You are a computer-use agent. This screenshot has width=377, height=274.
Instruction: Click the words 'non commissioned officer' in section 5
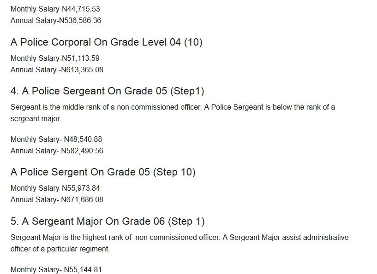coord(178,238)
